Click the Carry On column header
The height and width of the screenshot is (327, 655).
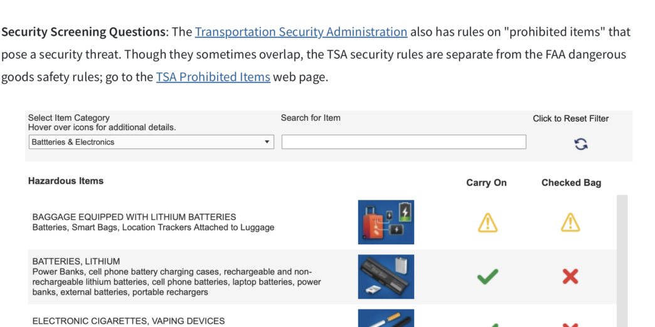coord(486,183)
